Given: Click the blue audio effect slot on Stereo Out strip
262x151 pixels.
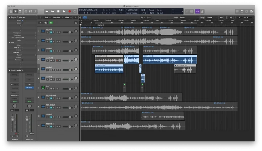Looking at the screenshot, I should [29, 88].
